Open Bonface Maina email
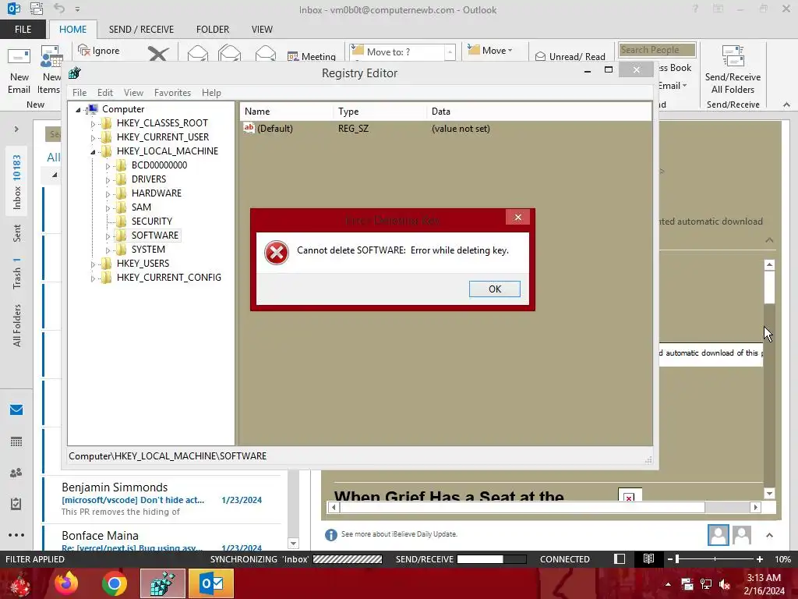This screenshot has height=599, width=798. tap(162, 538)
